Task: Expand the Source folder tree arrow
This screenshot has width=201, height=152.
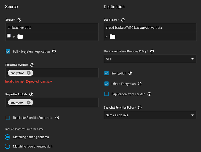Action: coord(14,37)
